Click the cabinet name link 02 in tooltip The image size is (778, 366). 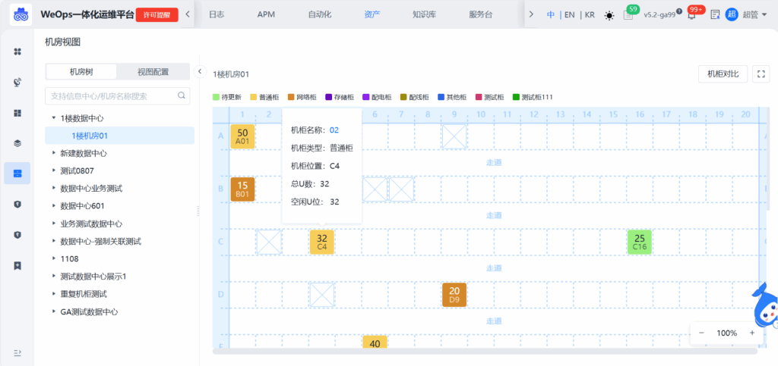[334, 130]
